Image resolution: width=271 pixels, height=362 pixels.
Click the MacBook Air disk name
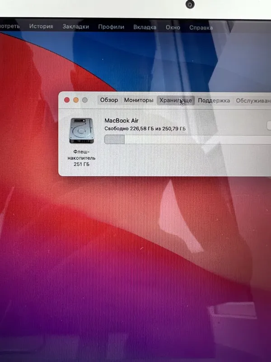click(121, 120)
